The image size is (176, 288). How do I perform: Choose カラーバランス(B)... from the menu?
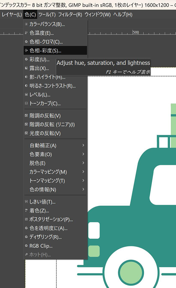(55, 24)
